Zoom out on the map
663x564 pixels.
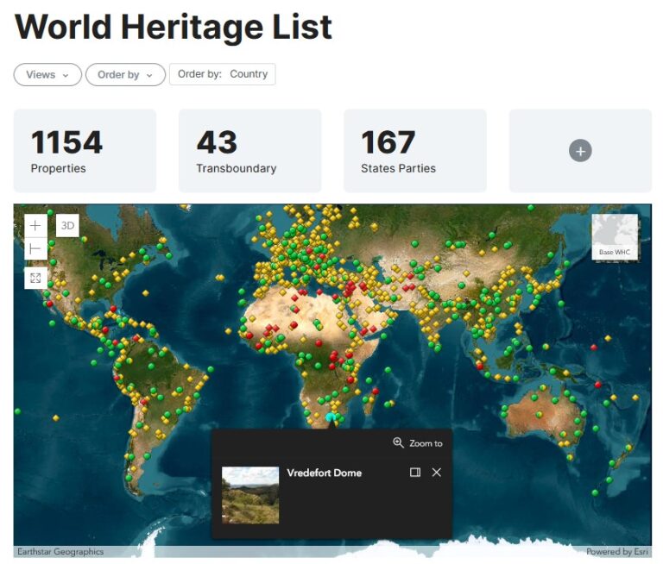[35, 249]
